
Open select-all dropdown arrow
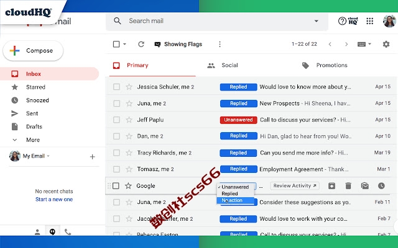point(124,44)
